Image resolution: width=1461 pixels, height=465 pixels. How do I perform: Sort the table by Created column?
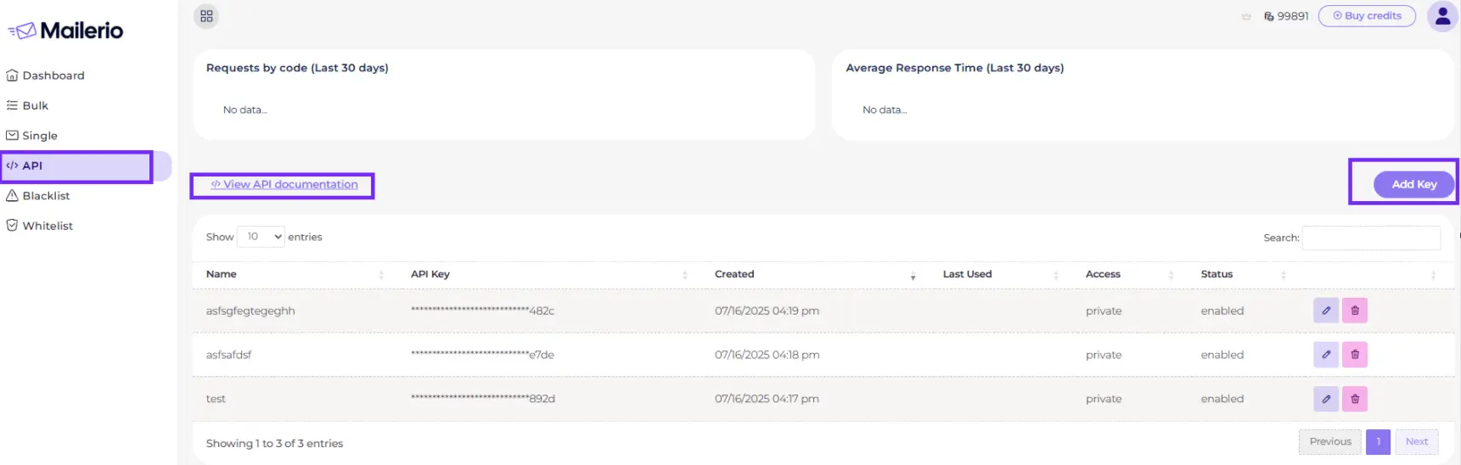click(x=734, y=274)
